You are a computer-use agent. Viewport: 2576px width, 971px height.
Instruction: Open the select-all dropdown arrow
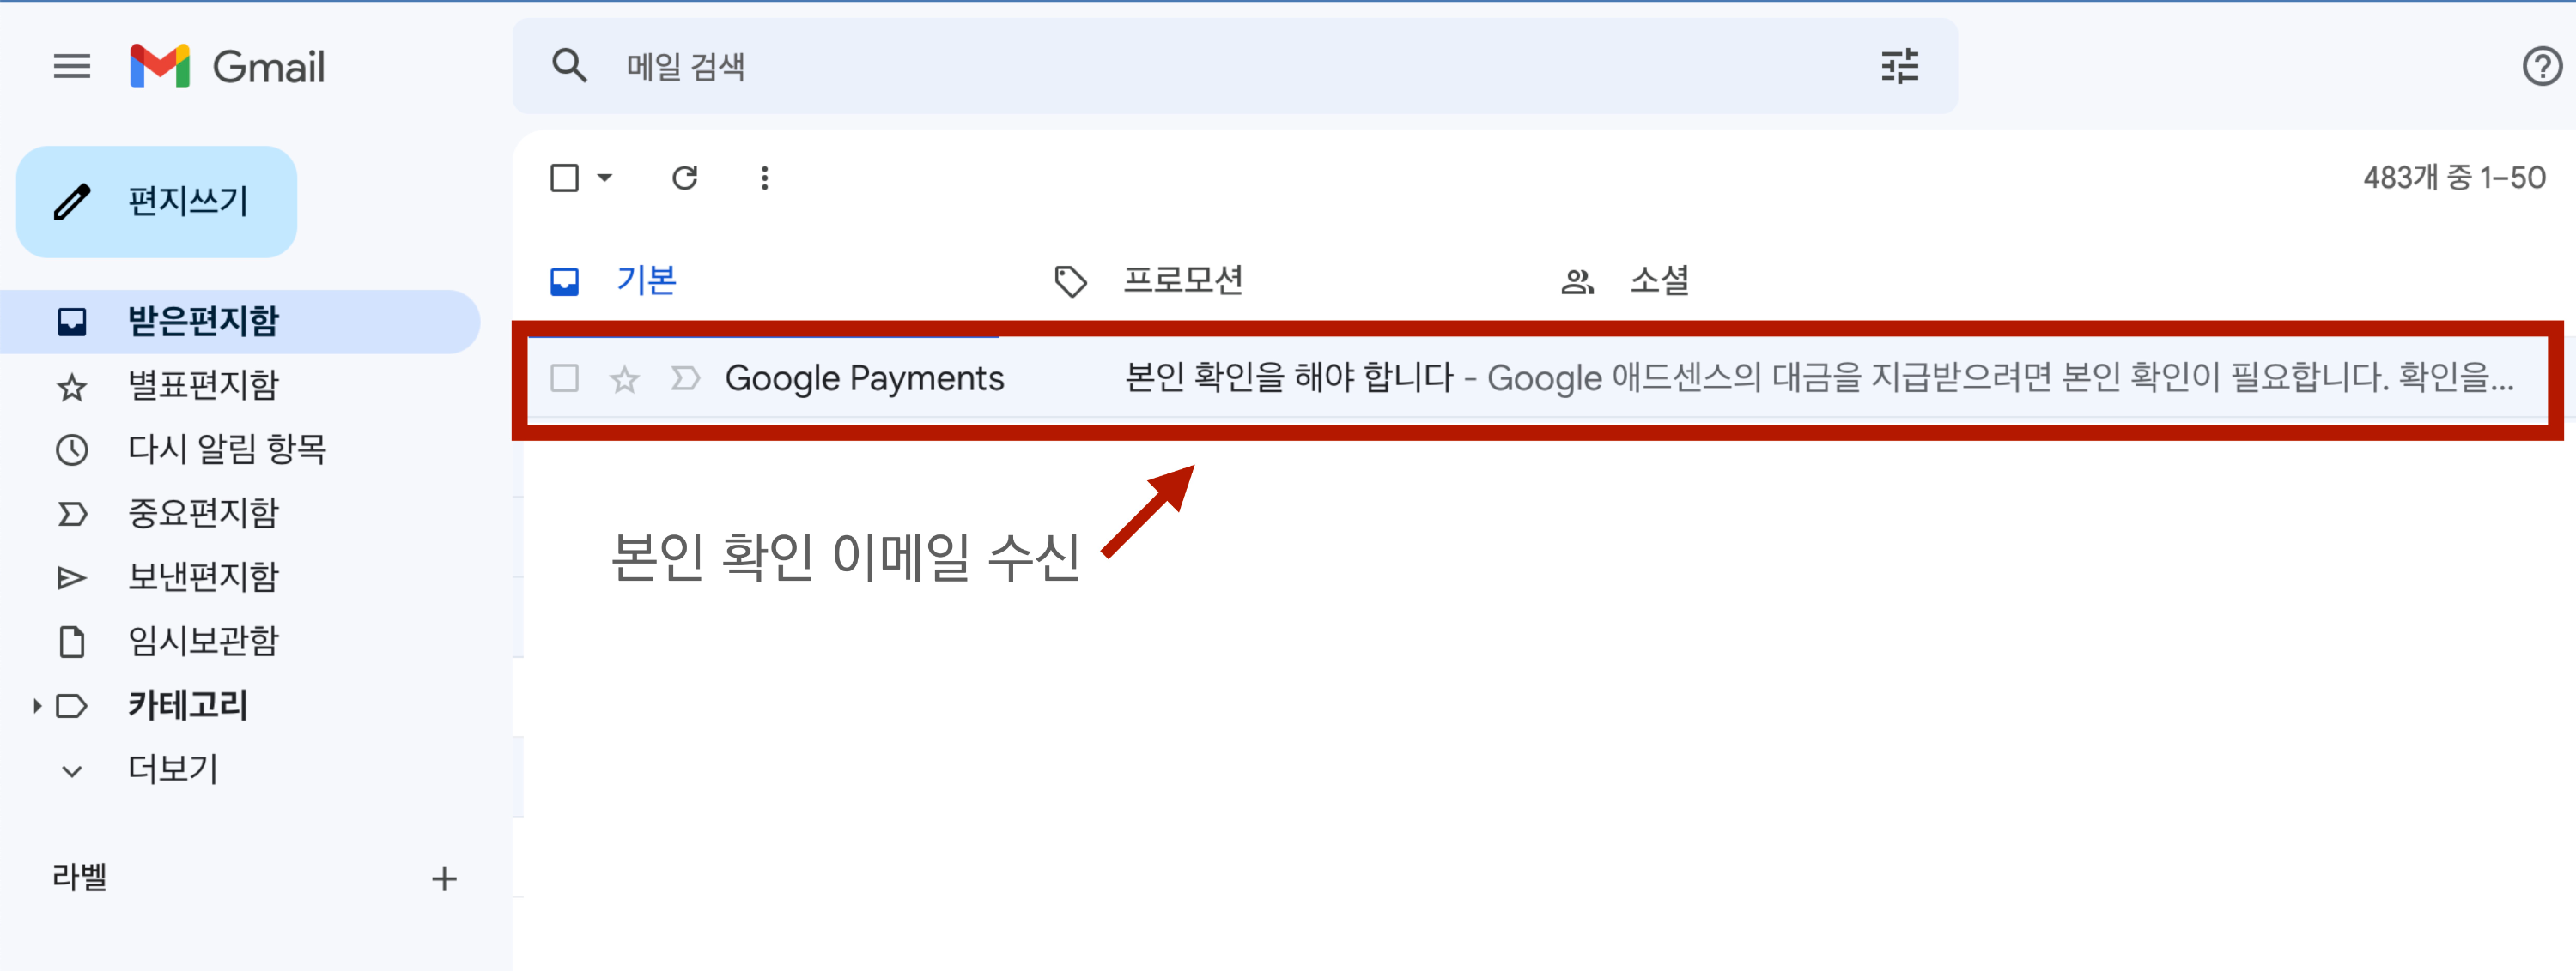pos(605,178)
